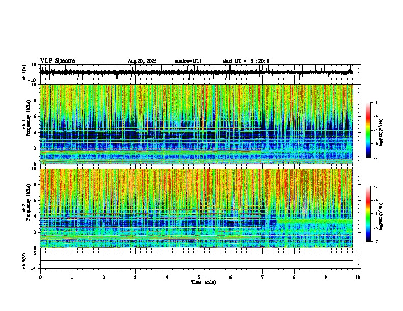
Task: Click the "-7" label on ch.2 color bar
Action: [376, 241]
